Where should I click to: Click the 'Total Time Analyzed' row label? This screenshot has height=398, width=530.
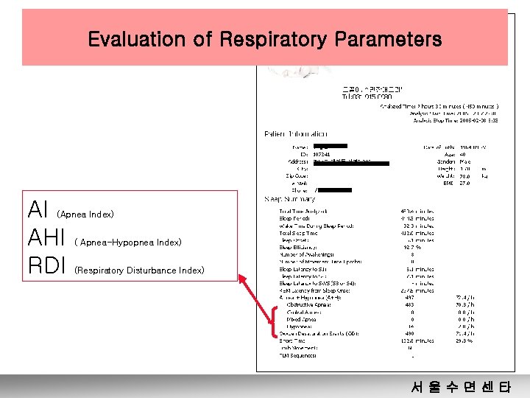pyautogui.click(x=303, y=212)
